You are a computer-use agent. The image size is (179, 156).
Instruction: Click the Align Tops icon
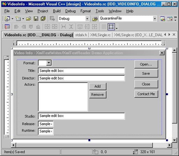coord(31,27)
